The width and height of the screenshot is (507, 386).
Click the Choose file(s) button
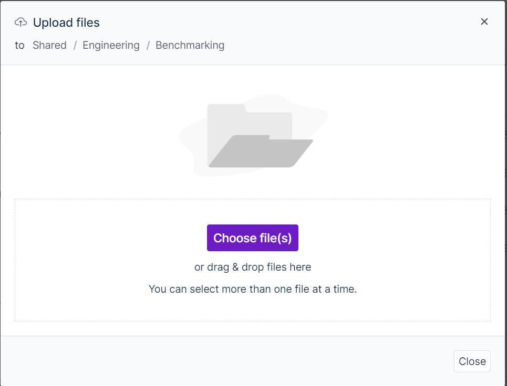click(x=253, y=238)
